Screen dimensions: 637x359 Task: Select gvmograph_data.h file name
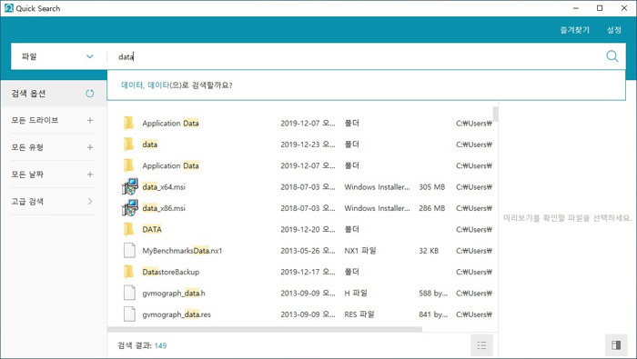(174, 293)
